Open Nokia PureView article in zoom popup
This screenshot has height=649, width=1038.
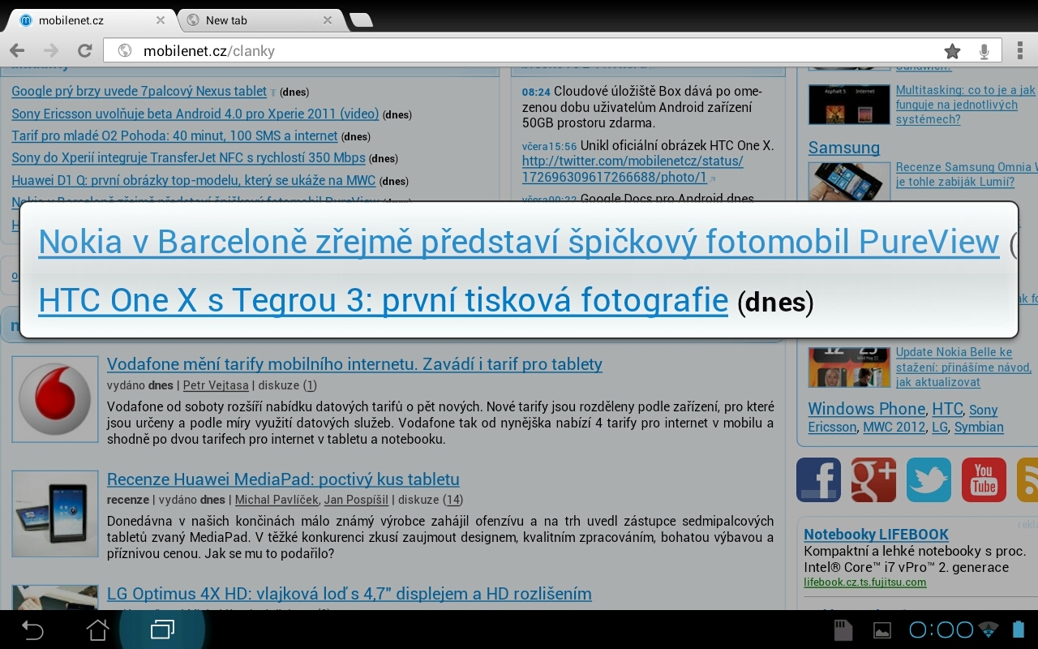pos(518,242)
